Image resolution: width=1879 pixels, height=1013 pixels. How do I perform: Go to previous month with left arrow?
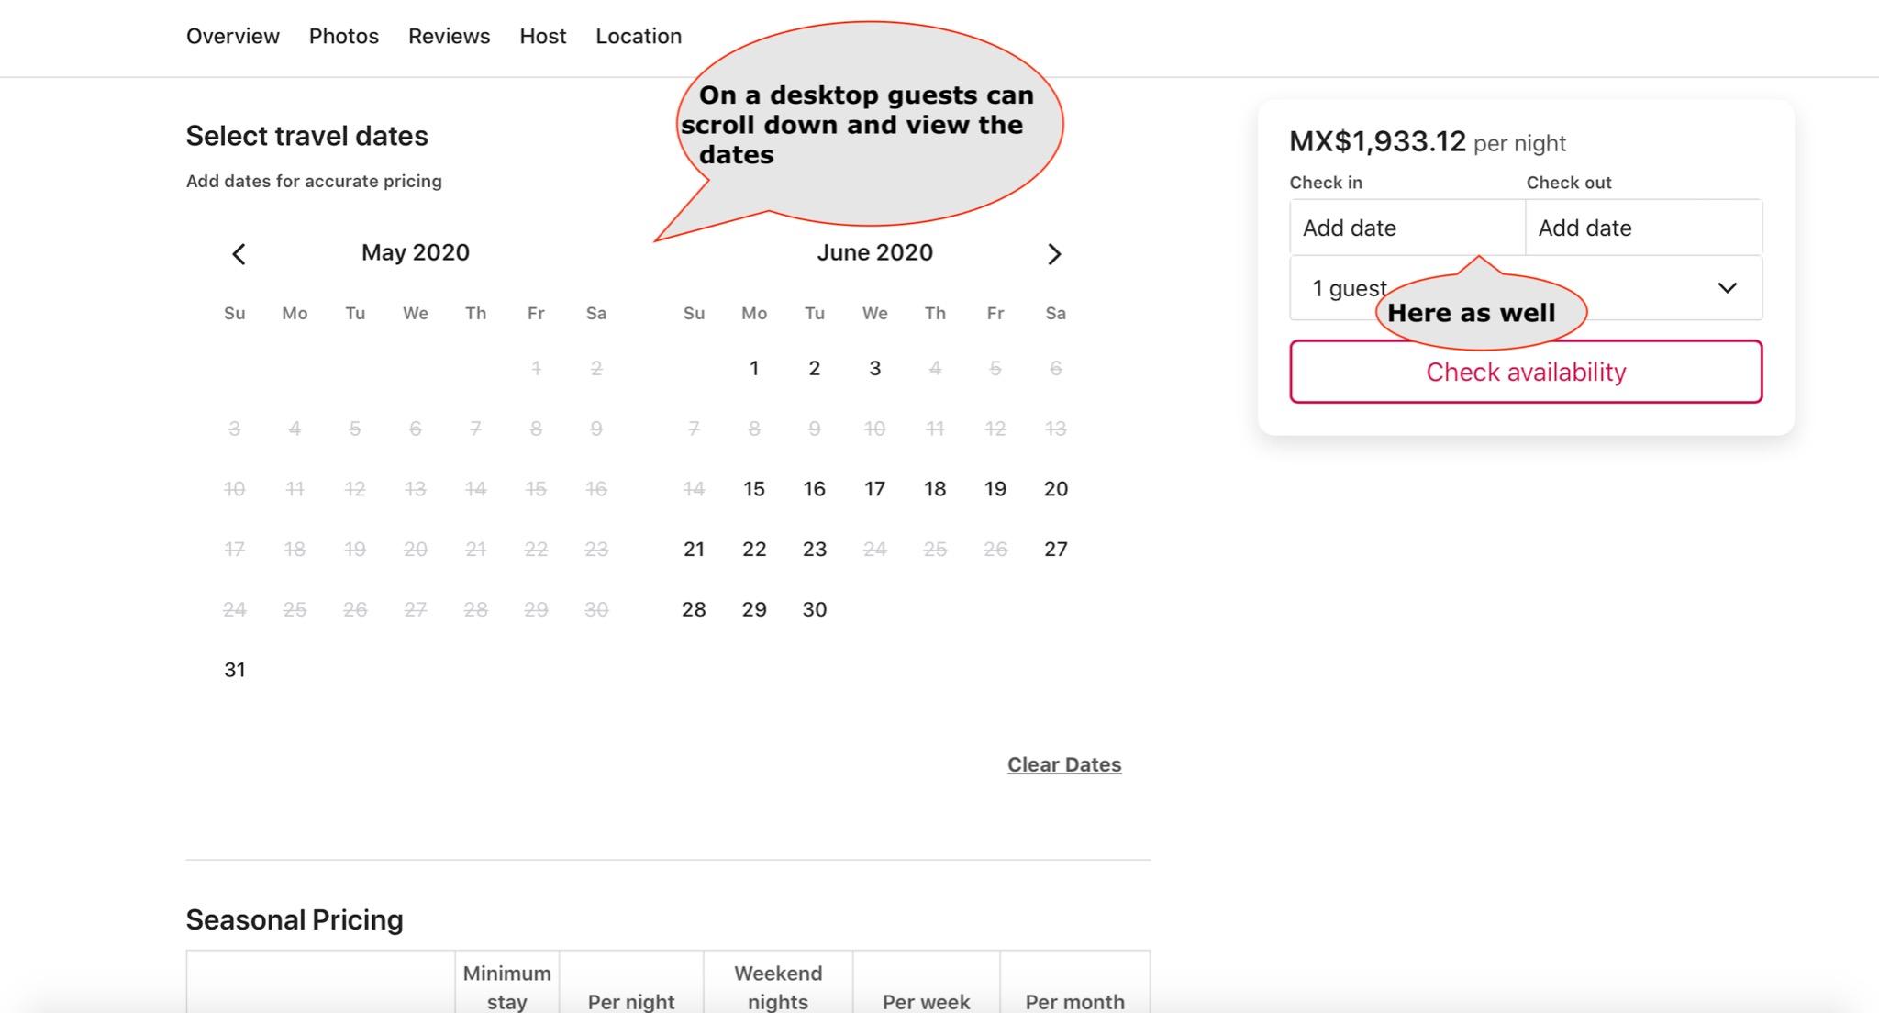tap(239, 254)
